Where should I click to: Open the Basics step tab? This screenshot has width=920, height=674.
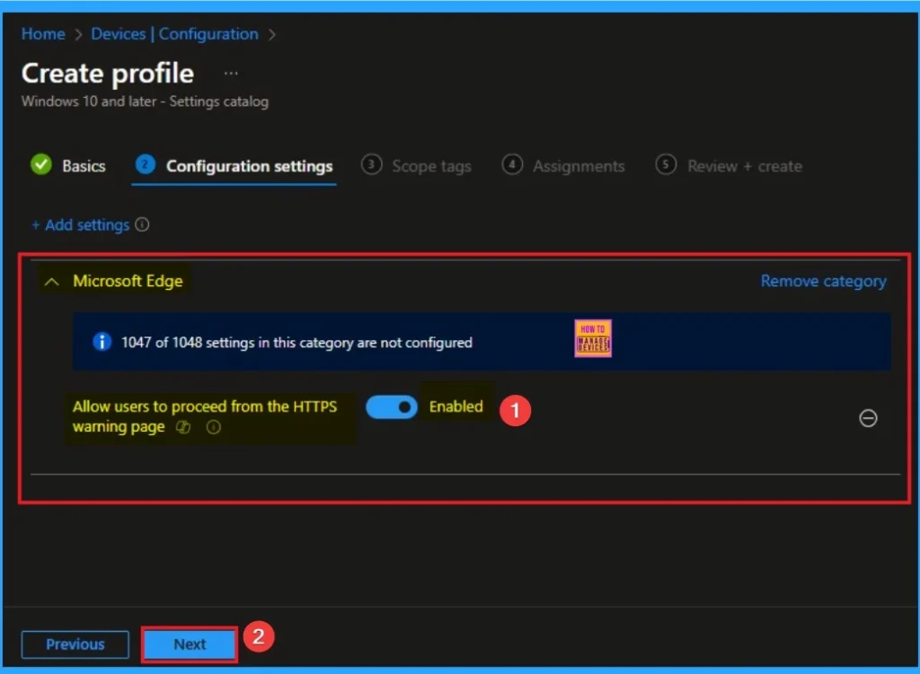pyautogui.click(x=68, y=165)
